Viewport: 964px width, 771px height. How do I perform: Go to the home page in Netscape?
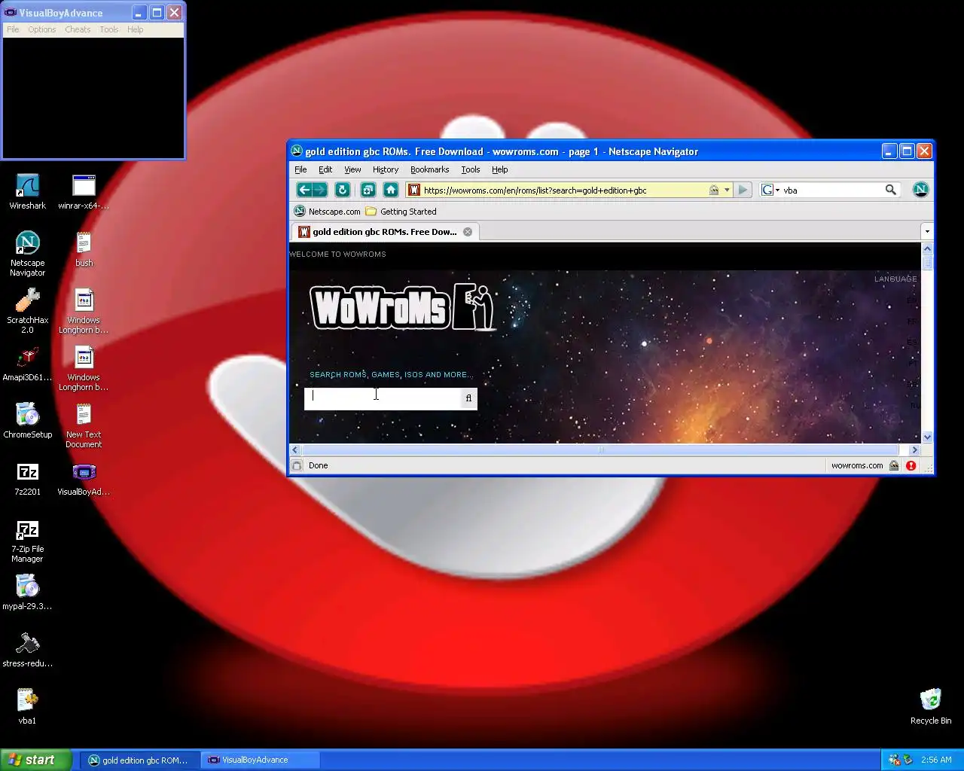click(390, 190)
